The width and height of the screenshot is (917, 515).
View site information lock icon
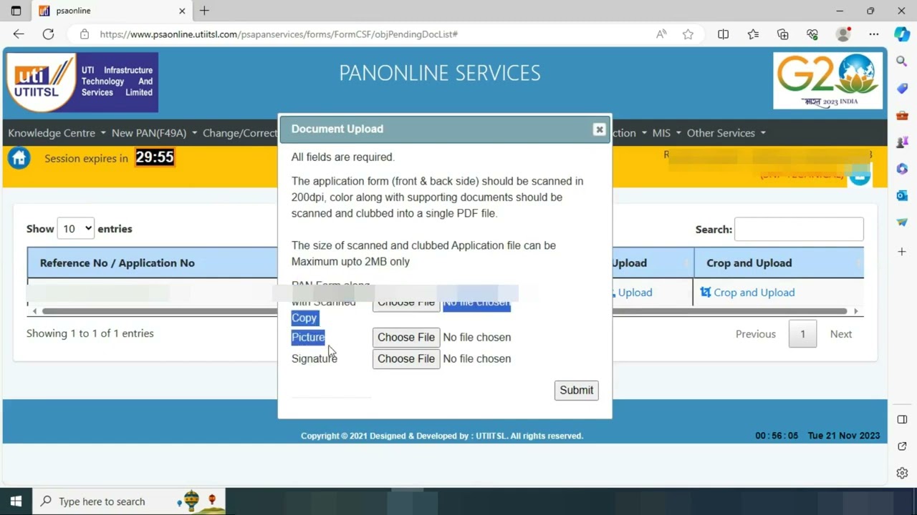pos(85,34)
